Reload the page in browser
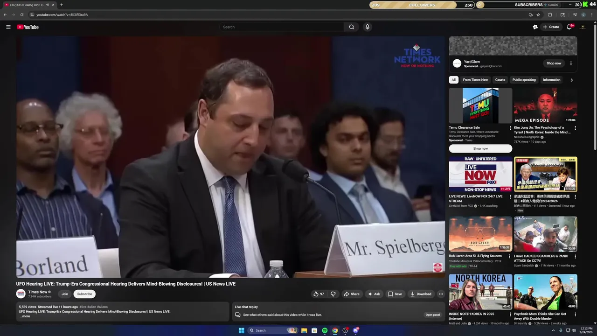The width and height of the screenshot is (597, 336). pos(21,14)
